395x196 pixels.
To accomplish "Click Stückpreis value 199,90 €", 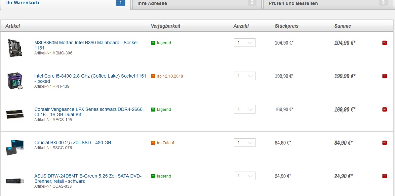I will [284, 76].
